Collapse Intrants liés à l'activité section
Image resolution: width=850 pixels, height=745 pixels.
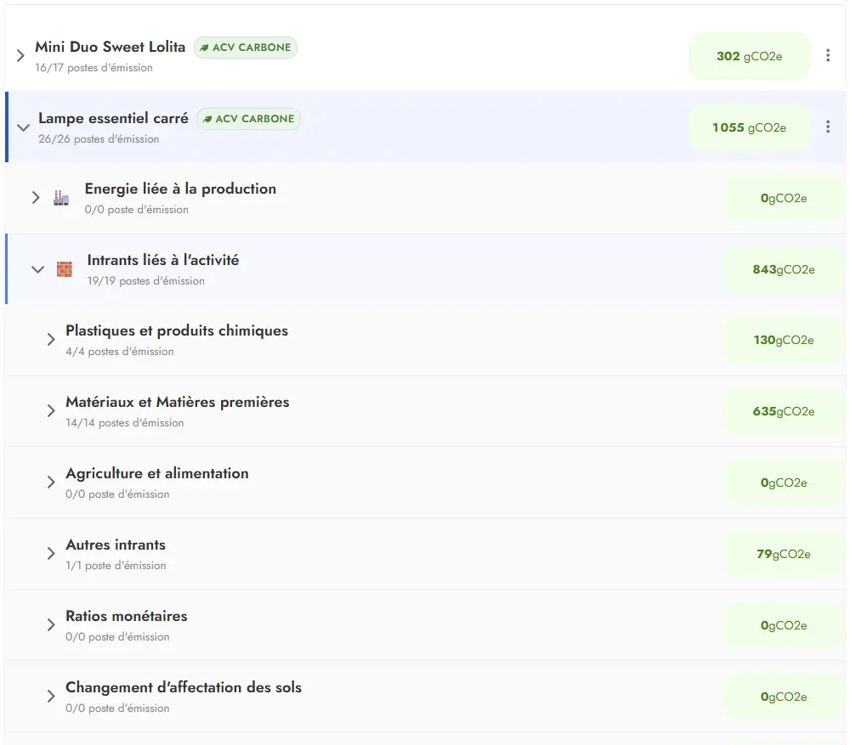tap(37, 269)
